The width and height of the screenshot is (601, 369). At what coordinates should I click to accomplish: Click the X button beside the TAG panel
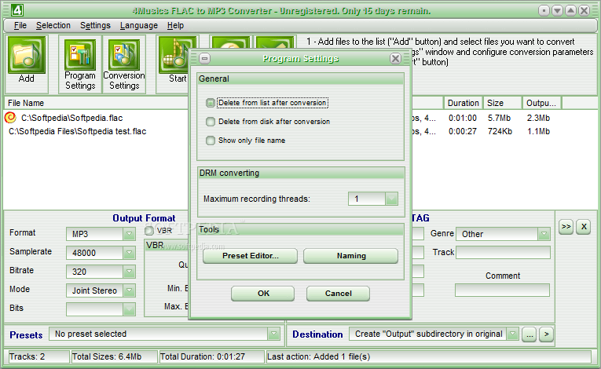[584, 226]
